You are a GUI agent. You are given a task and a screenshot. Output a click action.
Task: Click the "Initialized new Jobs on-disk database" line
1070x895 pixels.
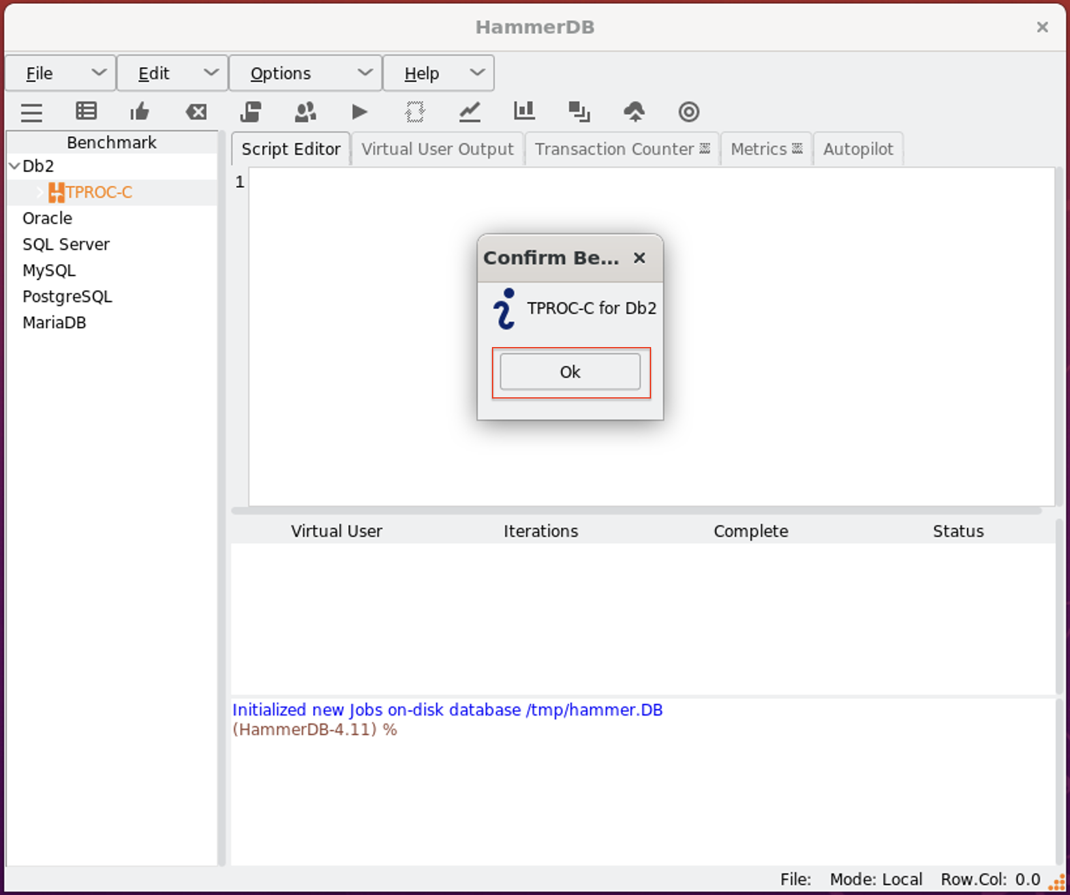(448, 710)
